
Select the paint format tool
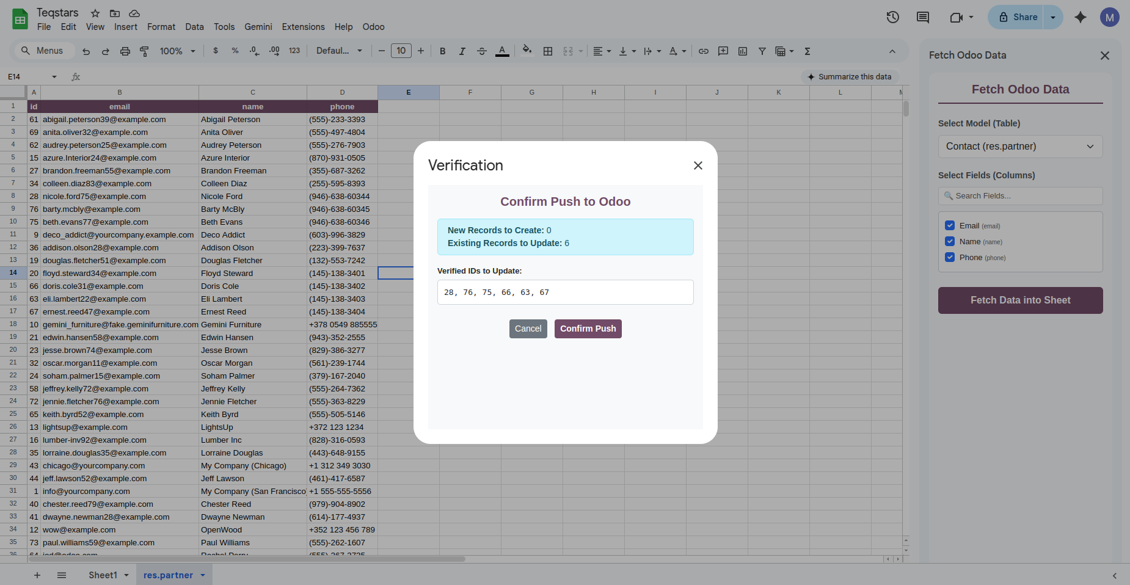point(145,51)
